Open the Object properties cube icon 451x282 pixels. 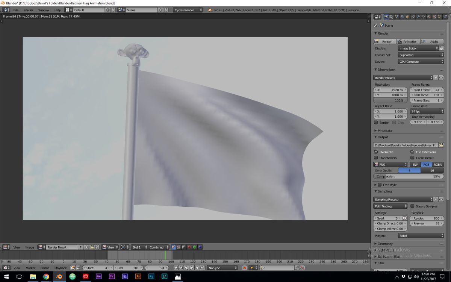408,17
